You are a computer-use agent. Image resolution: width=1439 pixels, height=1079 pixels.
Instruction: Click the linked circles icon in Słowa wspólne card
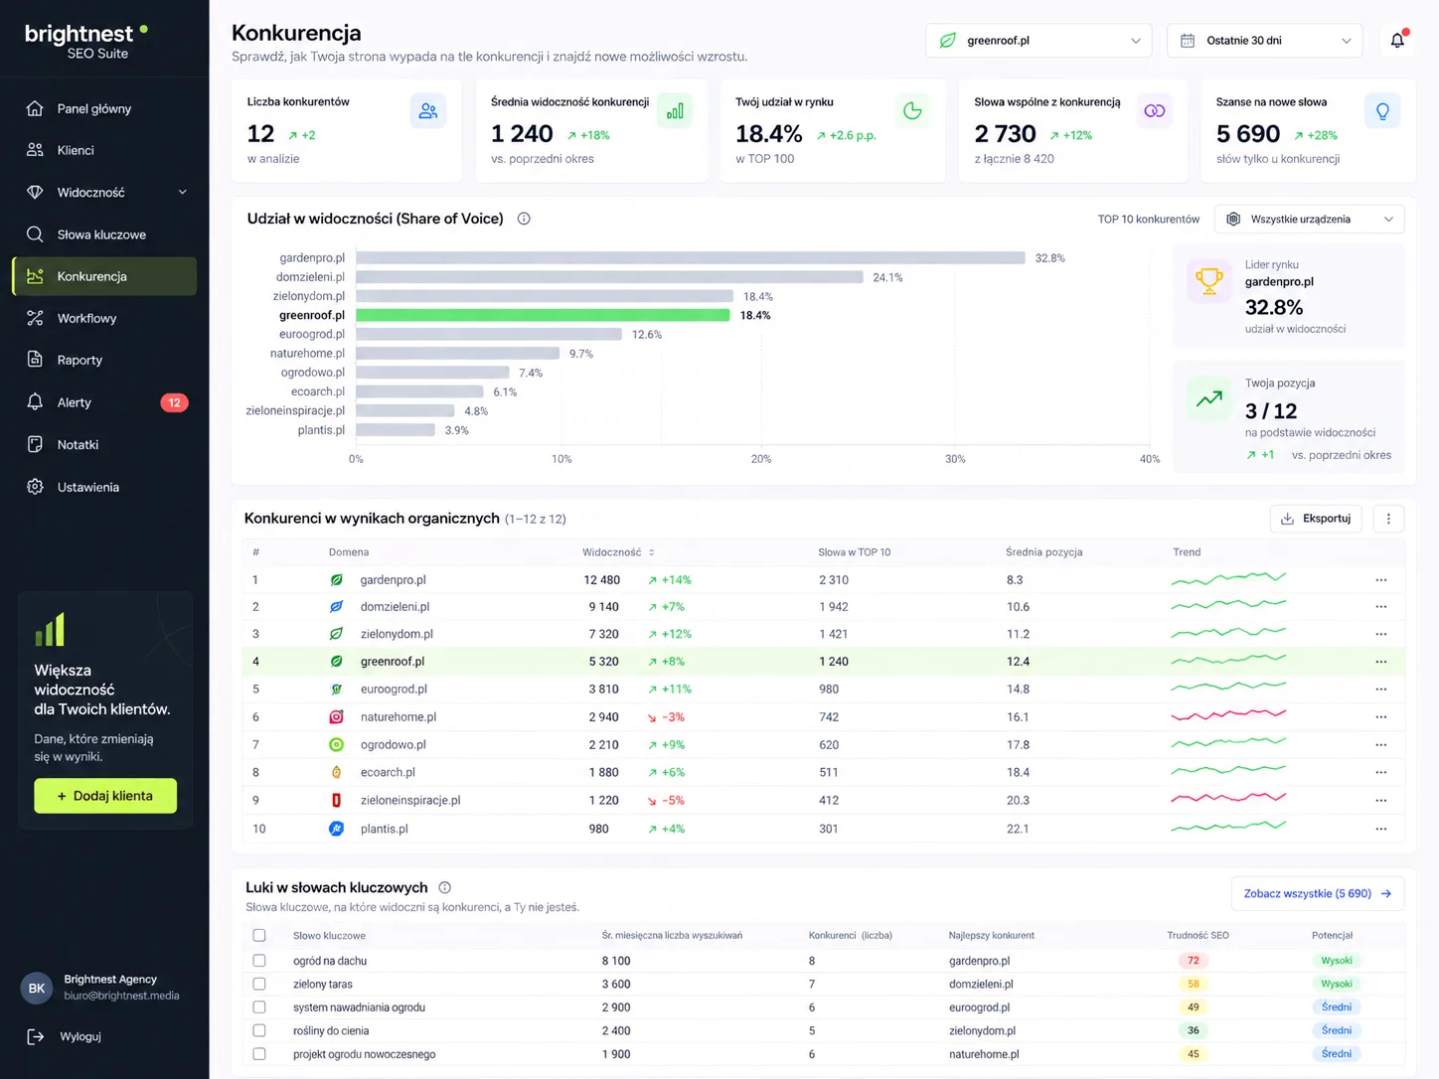[1155, 111]
